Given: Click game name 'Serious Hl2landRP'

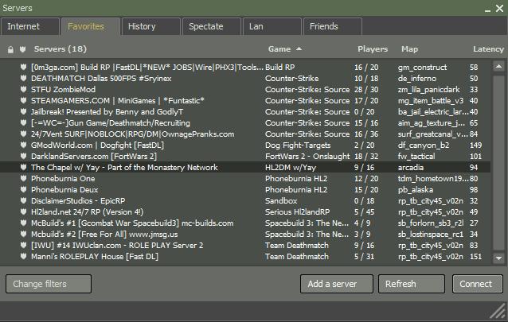Looking at the screenshot, I should tap(297, 211).
